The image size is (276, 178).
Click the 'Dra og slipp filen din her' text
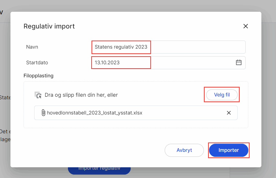81,95
